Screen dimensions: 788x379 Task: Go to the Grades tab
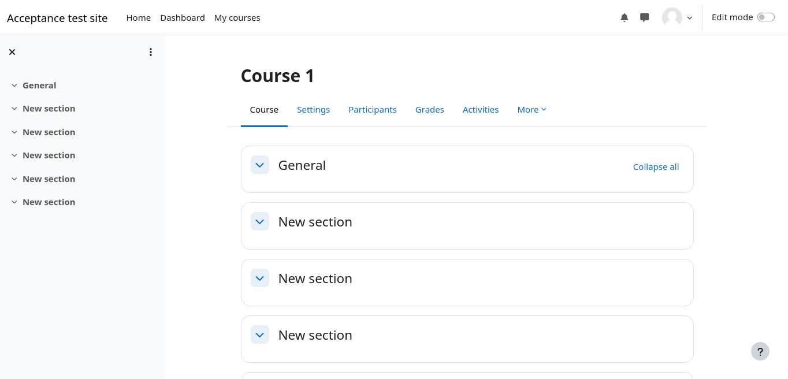(x=430, y=110)
